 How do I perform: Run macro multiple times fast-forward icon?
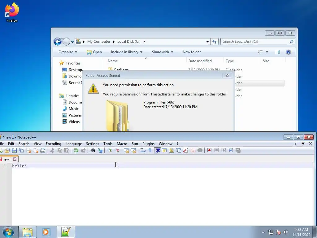tap(231, 150)
